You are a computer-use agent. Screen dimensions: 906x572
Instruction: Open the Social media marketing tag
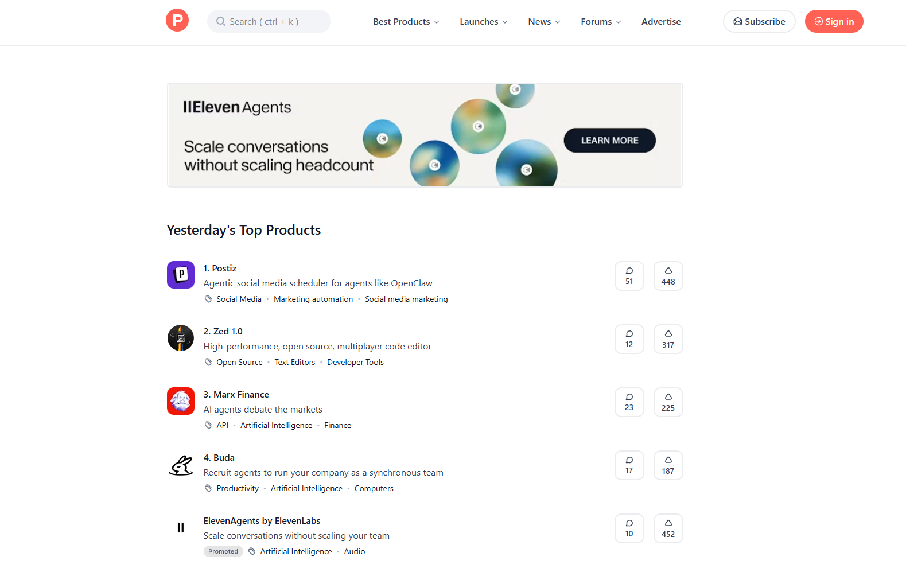[x=406, y=299]
